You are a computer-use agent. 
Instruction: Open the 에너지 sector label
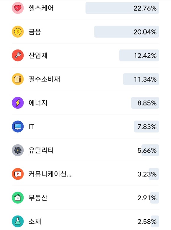[x=38, y=103]
